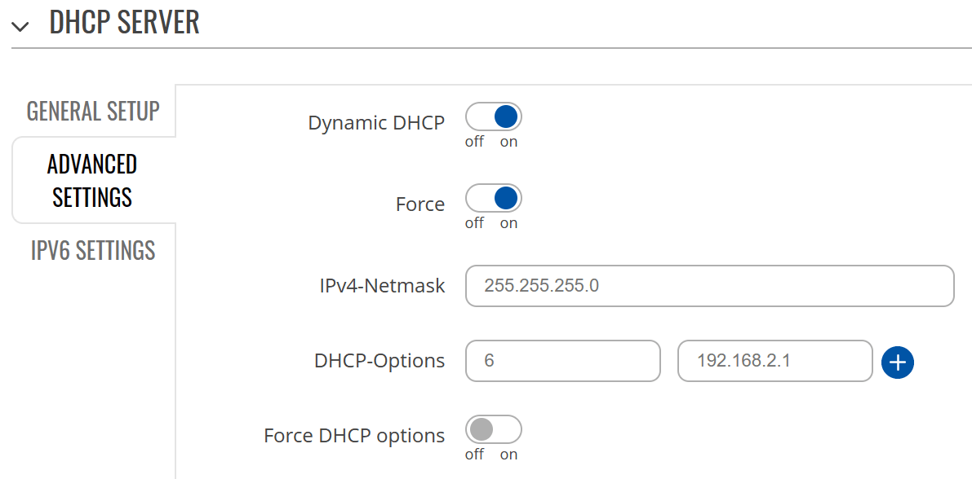Click the DHCP SERVER title text

pyautogui.click(x=125, y=22)
